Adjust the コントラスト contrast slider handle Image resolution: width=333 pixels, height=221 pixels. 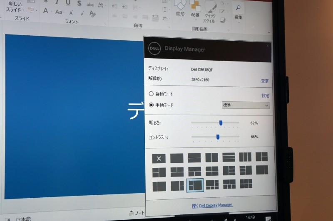218,137
